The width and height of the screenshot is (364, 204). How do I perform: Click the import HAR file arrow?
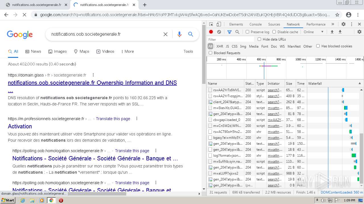[x=332, y=32]
